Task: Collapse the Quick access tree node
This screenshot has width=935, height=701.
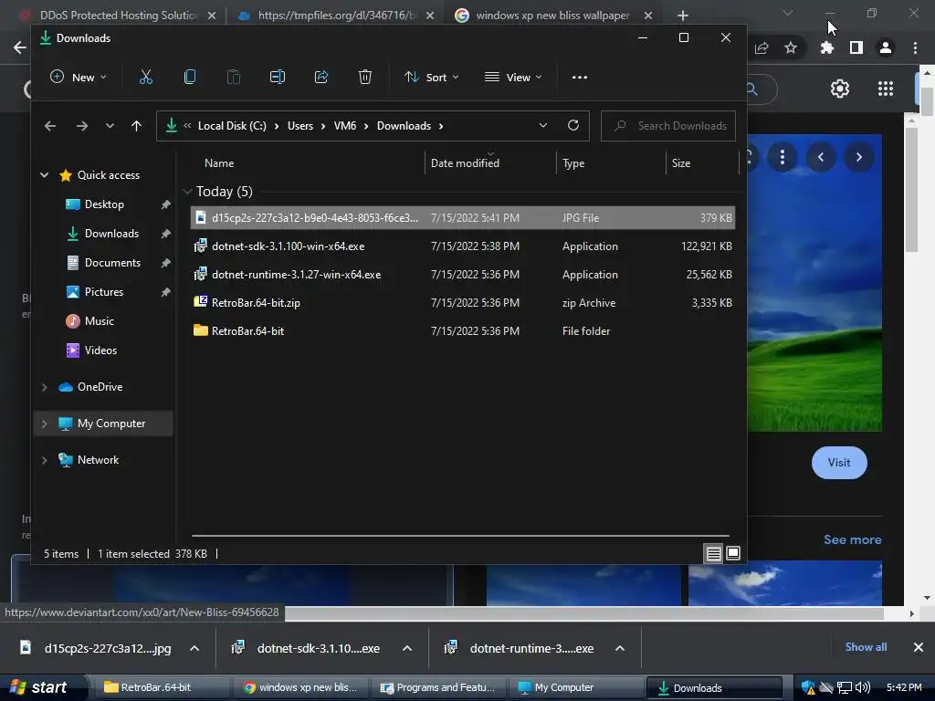Action: [x=44, y=174]
